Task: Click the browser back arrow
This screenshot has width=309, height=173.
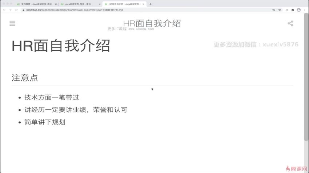Action: (4, 10)
